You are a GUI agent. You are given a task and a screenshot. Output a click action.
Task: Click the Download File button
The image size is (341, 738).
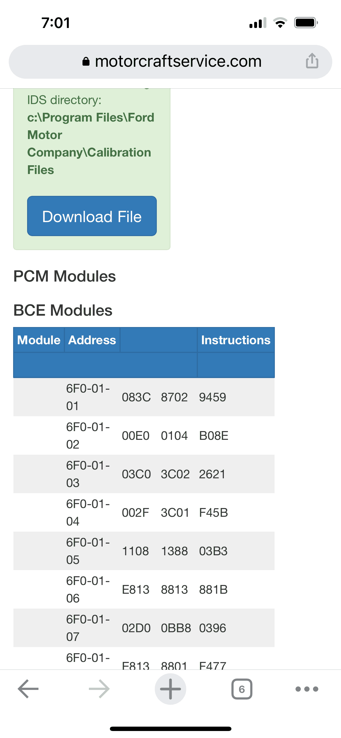click(x=92, y=216)
